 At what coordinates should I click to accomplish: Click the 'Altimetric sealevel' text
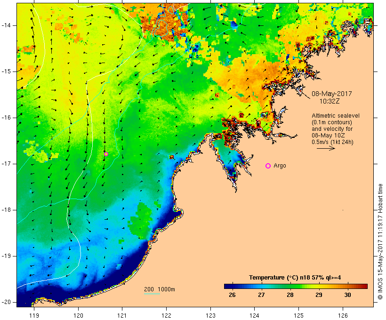tap(336, 116)
